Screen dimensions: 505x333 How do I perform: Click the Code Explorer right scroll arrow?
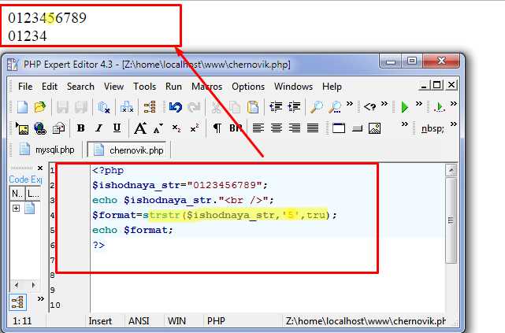pyautogui.click(x=33, y=285)
